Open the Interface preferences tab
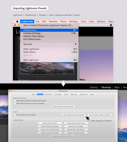This screenshot has width=127, height=142. (66, 94)
